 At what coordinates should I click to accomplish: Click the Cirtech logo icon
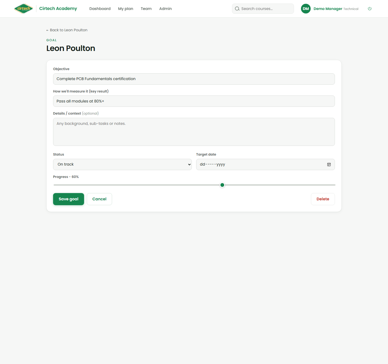[24, 9]
